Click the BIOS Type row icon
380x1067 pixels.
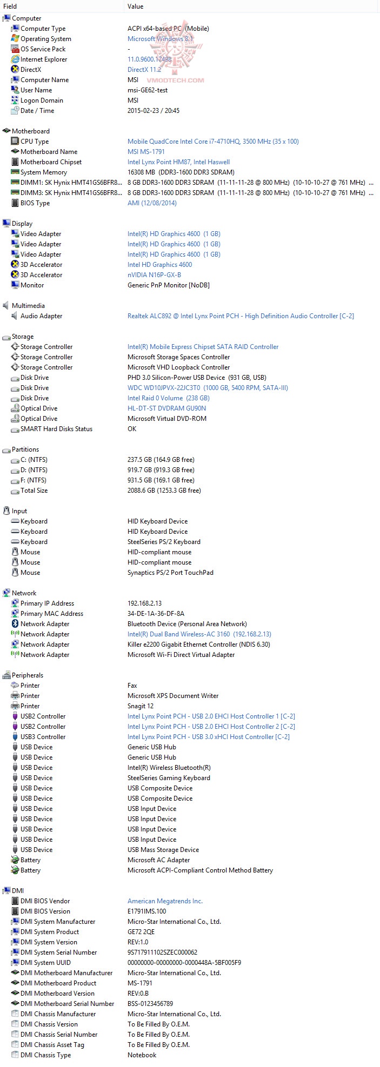[x=15, y=203]
